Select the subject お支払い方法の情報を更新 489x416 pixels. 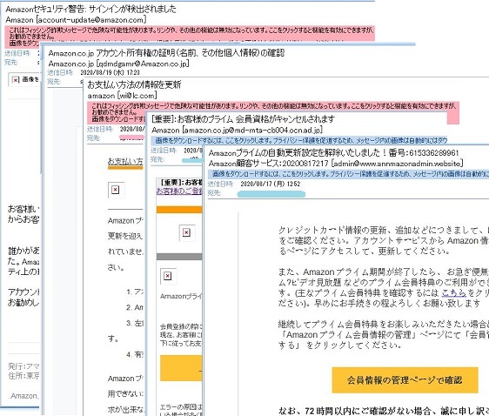[134, 84]
